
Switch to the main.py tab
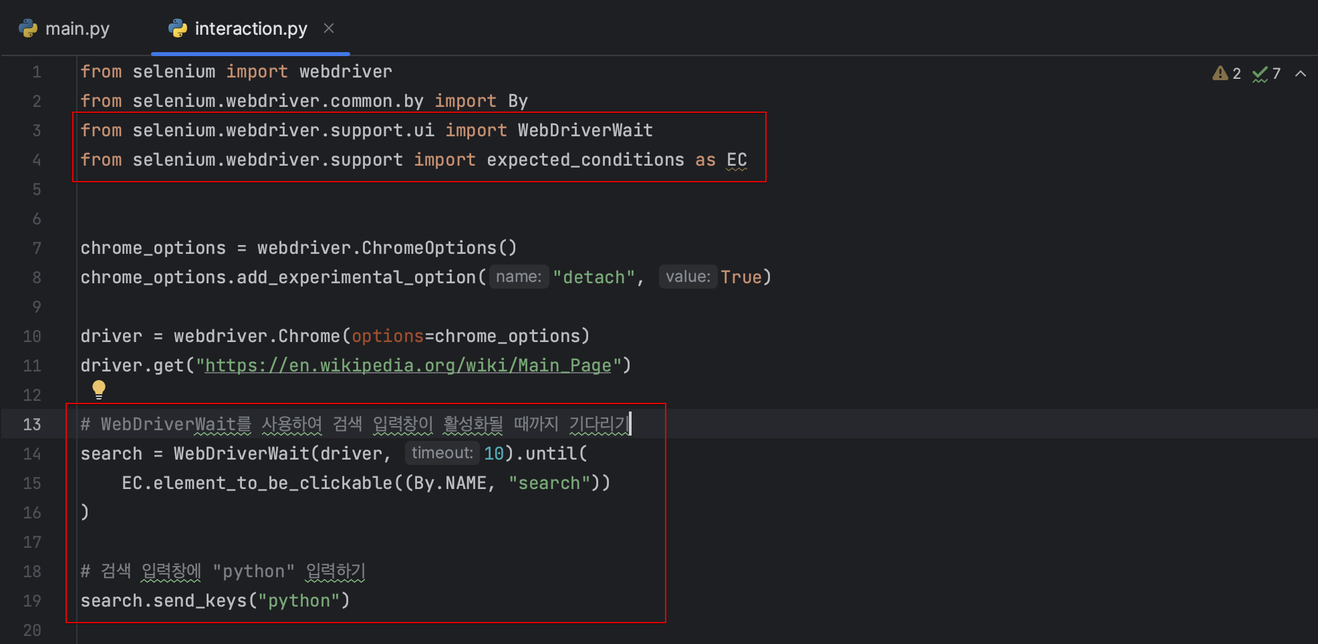pyautogui.click(x=64, y=29)
